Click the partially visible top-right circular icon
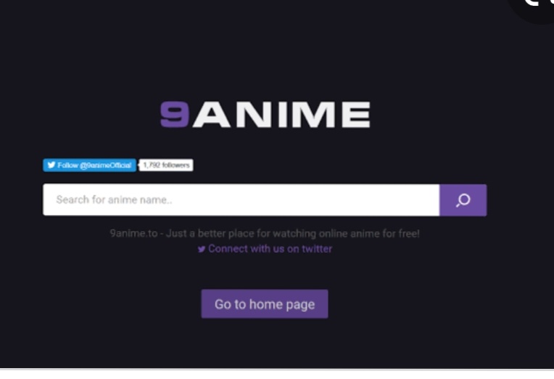 coord(534,9)
